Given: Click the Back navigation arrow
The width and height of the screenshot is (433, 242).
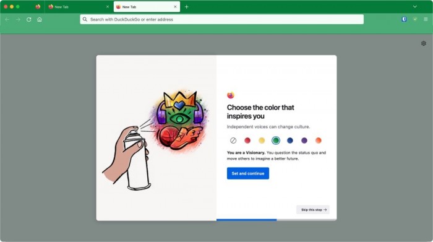Looking at the screenshot, I should 7,19.
